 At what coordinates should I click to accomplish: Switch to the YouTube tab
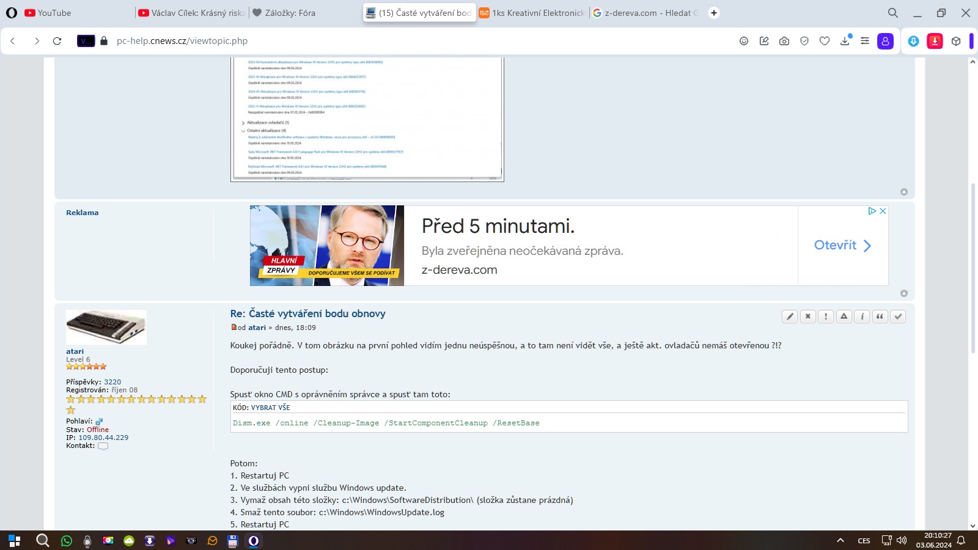pos(55,13)
